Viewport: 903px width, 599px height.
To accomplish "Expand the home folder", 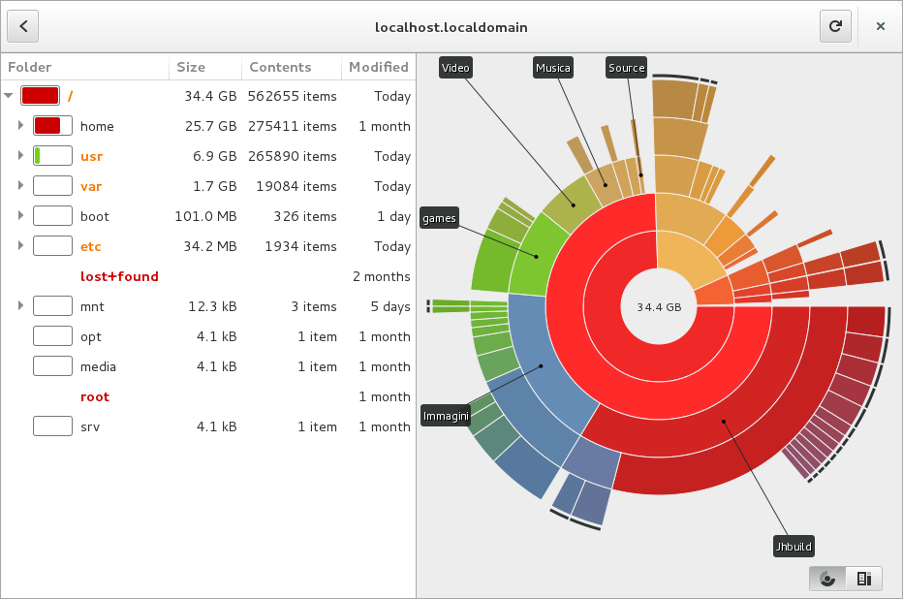I will (x=20, y=126).
